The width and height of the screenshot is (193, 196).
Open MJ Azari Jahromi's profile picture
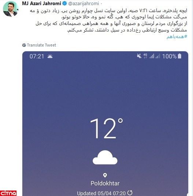[11, 9]
